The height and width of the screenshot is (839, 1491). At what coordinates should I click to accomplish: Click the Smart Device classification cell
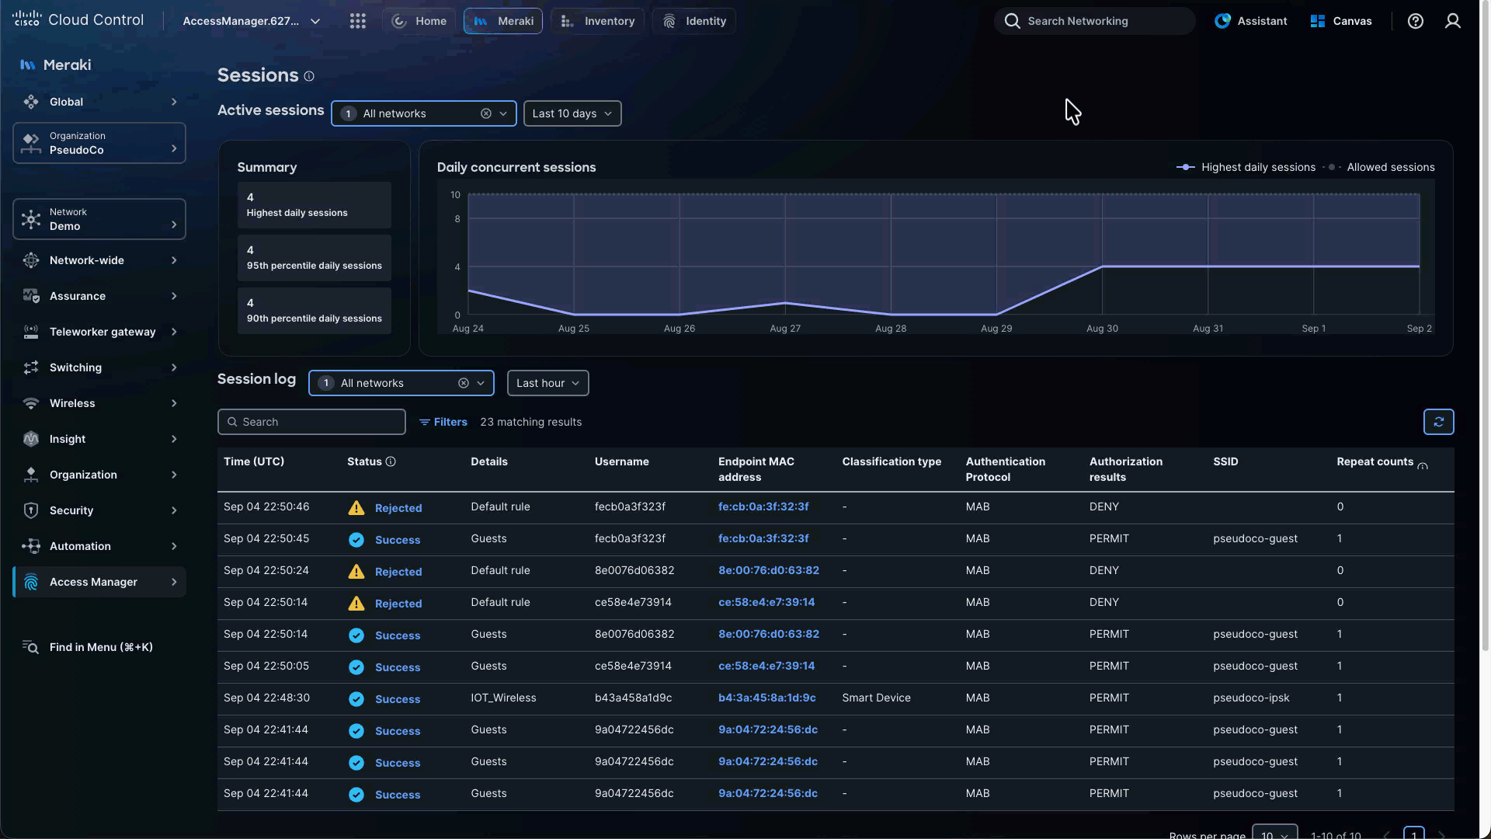coord(877,698)
